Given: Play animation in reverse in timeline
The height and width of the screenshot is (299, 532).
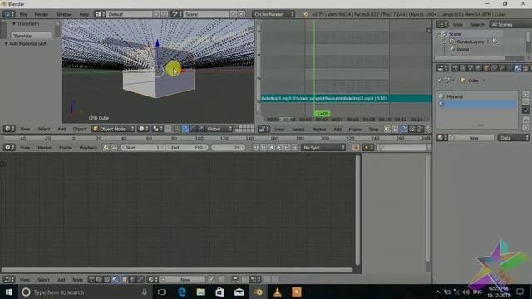Looking at the screenshot, I should click(271, 148).
